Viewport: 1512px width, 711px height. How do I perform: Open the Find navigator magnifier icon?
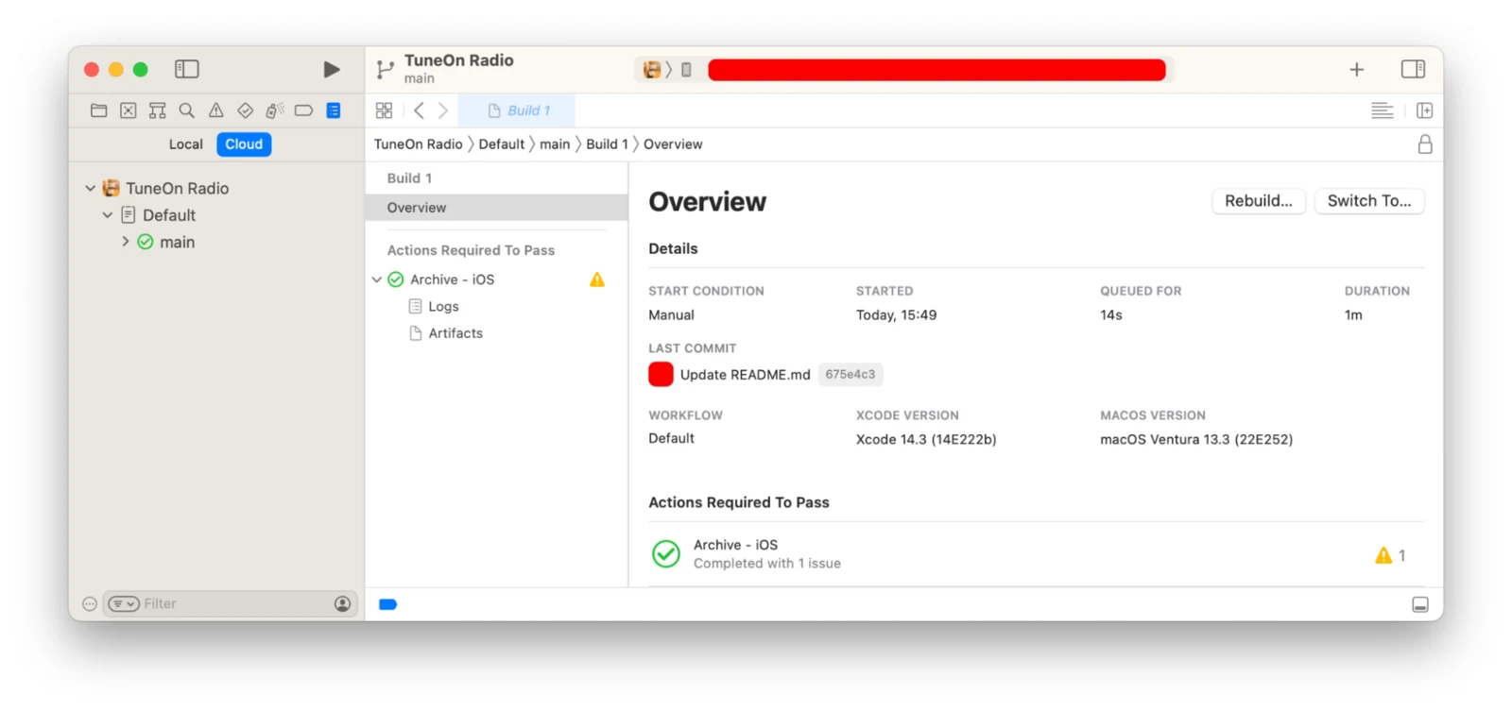click(187, 110)
